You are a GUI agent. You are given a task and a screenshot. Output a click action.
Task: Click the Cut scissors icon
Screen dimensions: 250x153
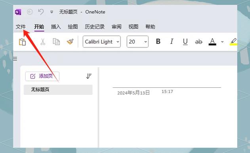pyautogui.click(x=43, y=42)
